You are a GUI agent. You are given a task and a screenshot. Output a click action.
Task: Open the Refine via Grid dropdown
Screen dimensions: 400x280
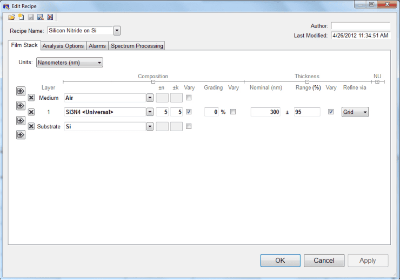click(x=355, y=112)
